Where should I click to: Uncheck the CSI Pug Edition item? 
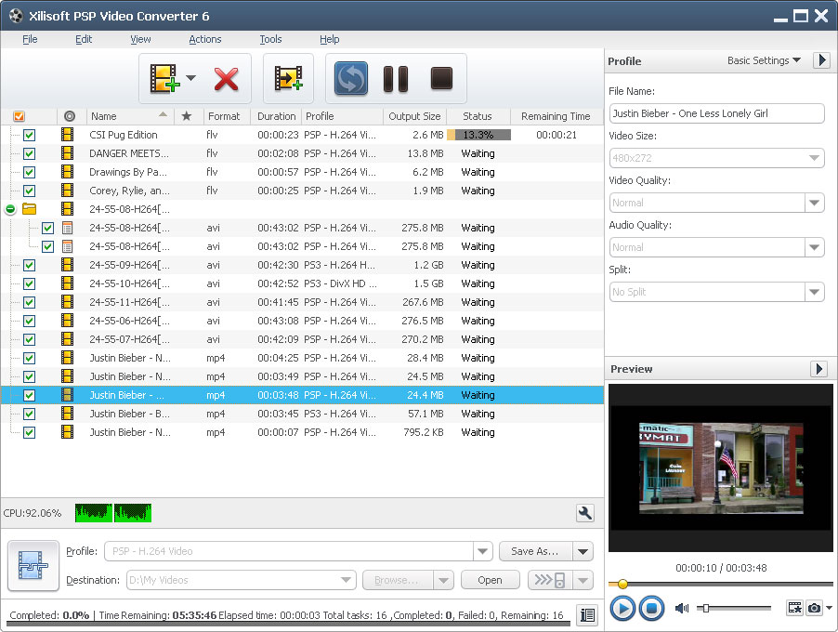click(x=28, y=135)
